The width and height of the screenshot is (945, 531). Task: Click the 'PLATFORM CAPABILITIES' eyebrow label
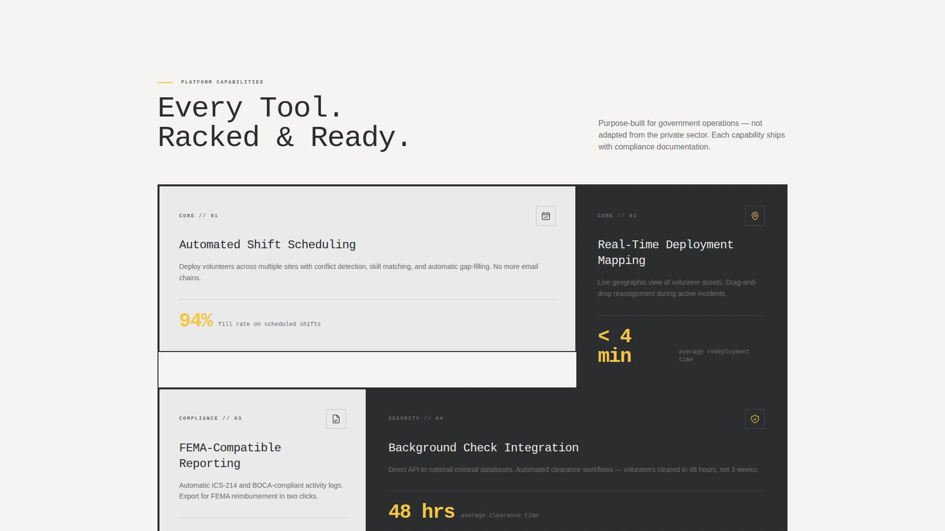coord(222,82)
